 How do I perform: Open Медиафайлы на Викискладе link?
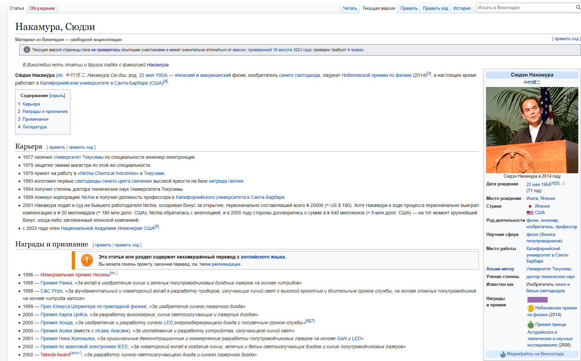pos(535,354)
